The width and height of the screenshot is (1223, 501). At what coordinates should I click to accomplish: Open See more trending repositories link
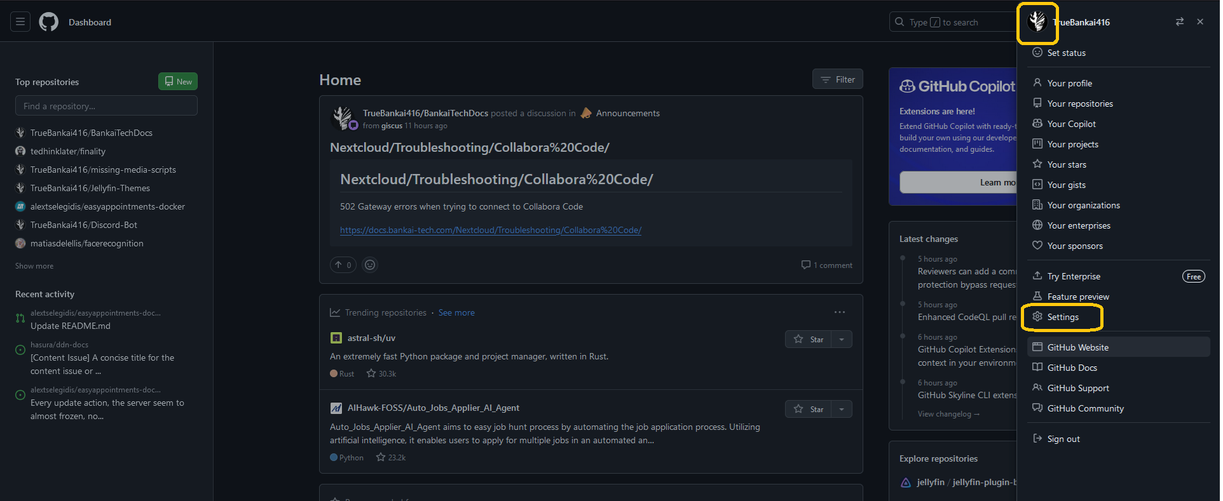click(456, 312)
